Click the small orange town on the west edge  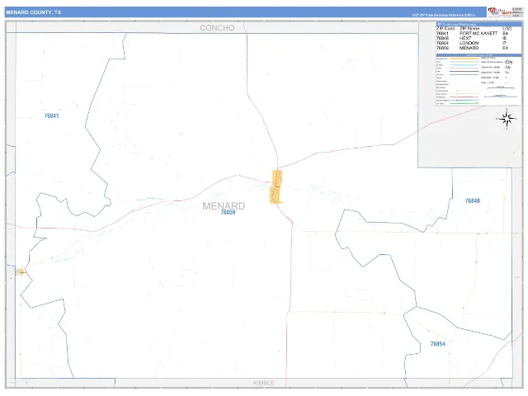pyautogui.click(x=21, y=271)
